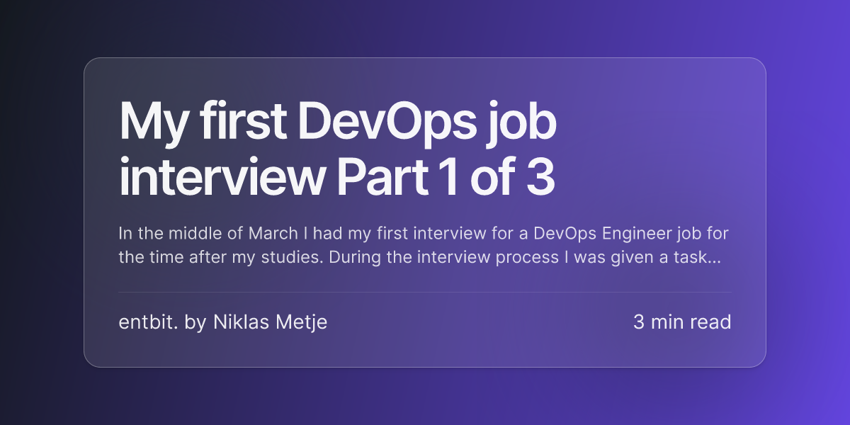Click the horizontal divider above the author line
The image size is (850, 425).
pyautogui.click(x=425, y=292)
